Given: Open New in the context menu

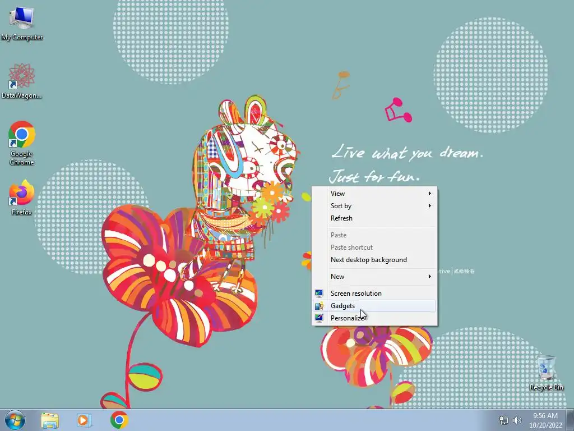Looking at the screenshot, I should [x=374, y=276].
